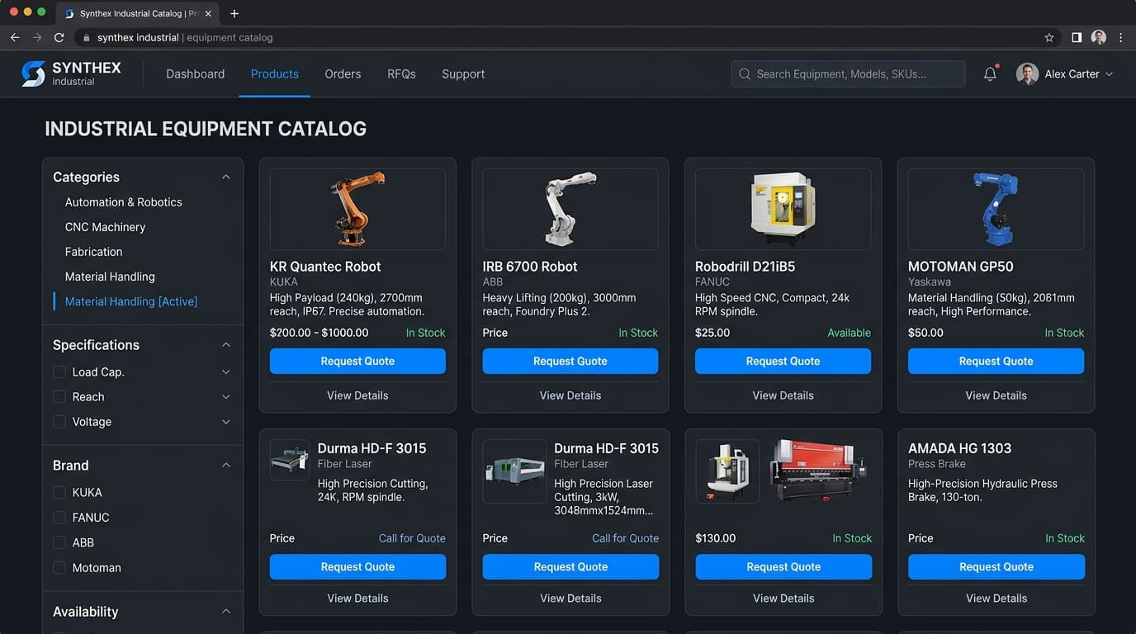Click the red press brake image

click(x=818, y=470)
